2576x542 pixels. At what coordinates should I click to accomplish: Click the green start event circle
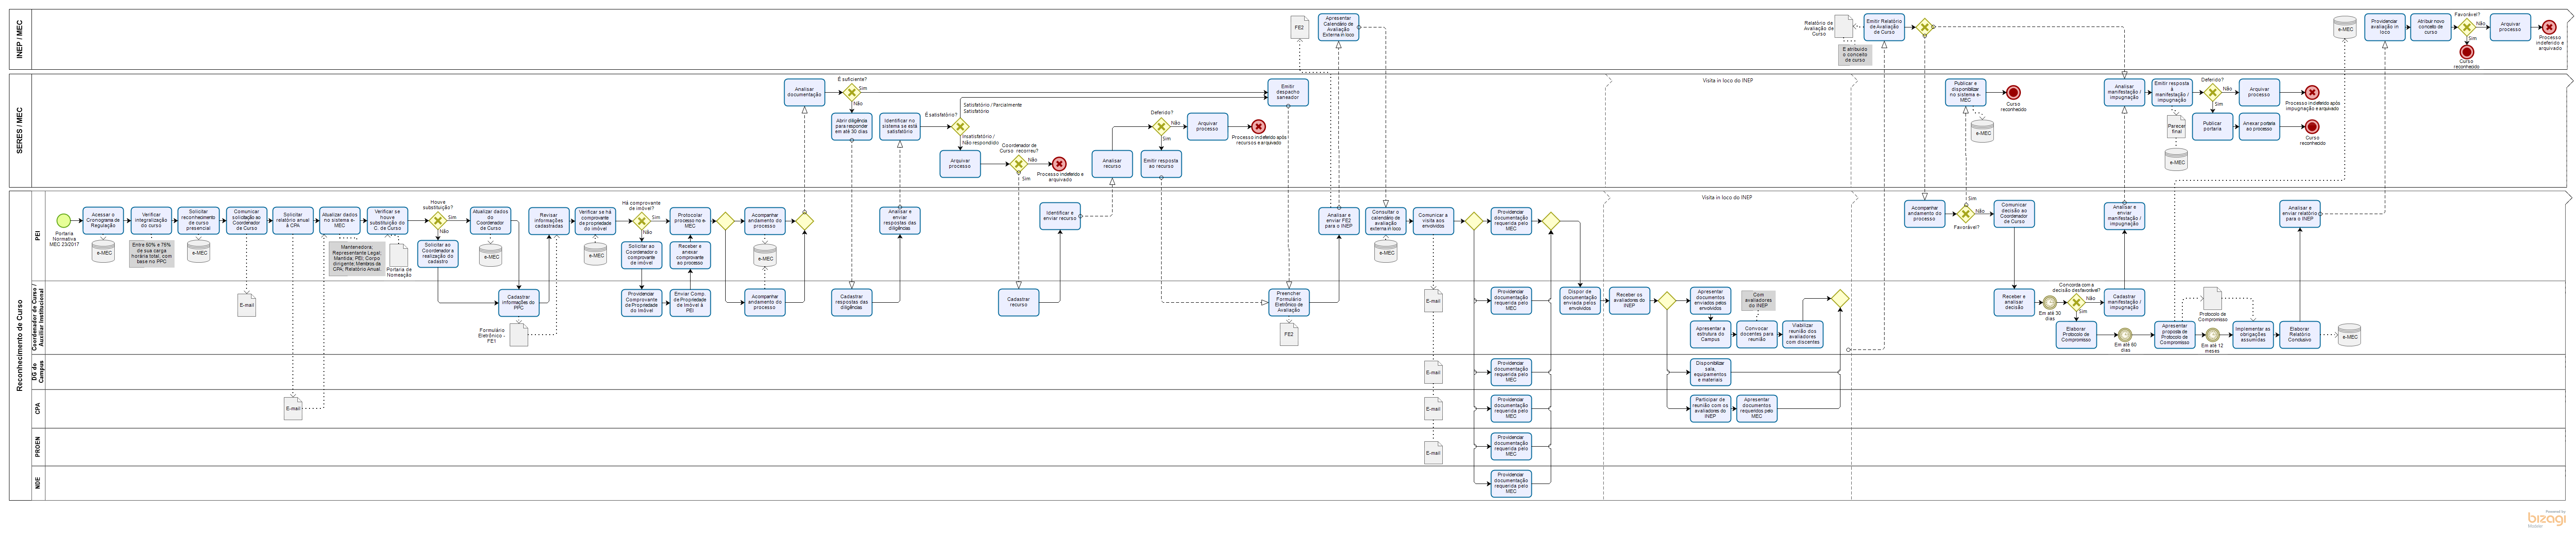click(x=64, y=221)
